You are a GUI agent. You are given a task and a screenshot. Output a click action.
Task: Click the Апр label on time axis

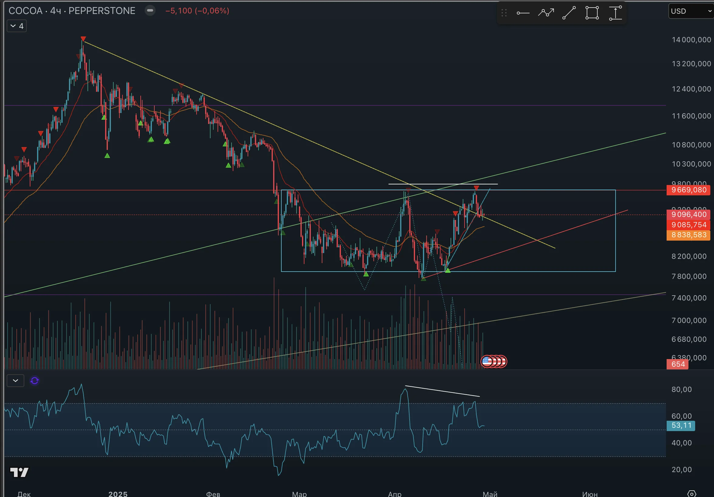pyautogui.click(x=395, y=494)
